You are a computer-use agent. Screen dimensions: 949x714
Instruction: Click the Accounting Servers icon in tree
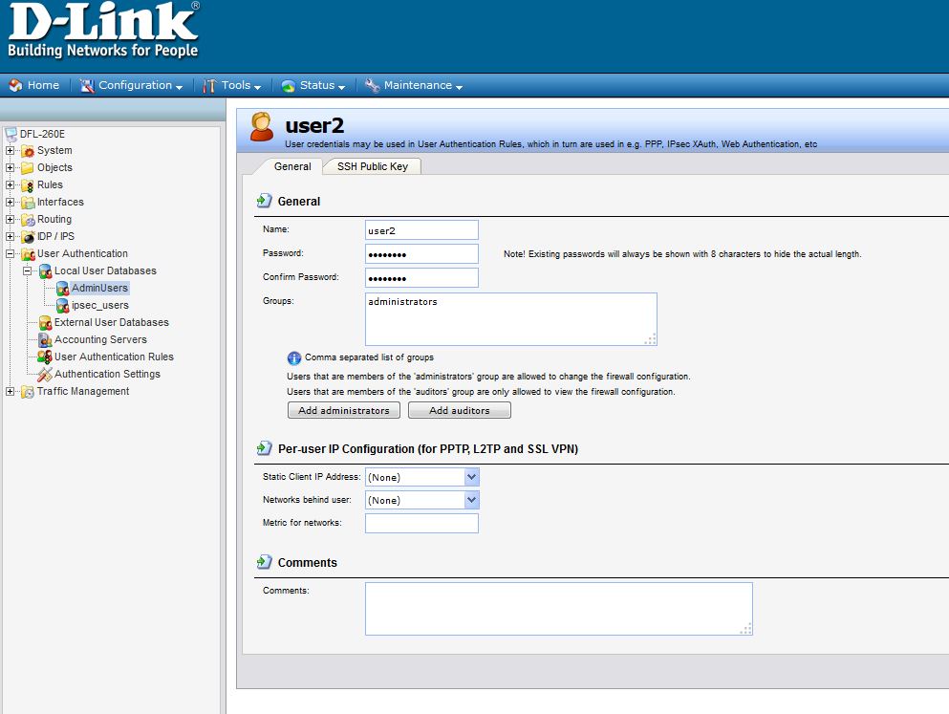click(x=45, y=339)
